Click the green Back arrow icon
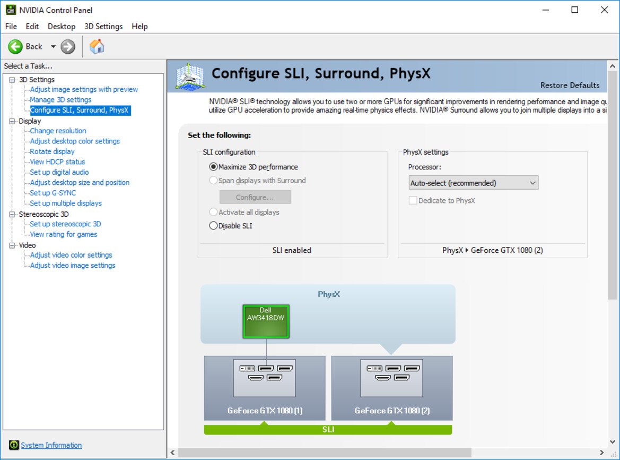620x460 pixels. coord(15,47)
